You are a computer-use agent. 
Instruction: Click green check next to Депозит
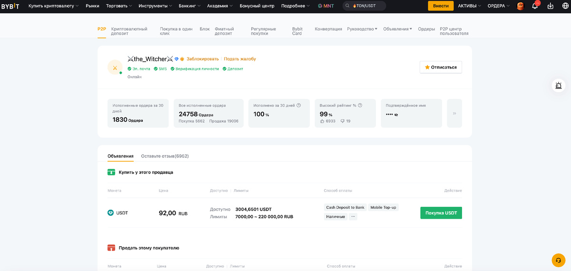[x=225, y=69]
